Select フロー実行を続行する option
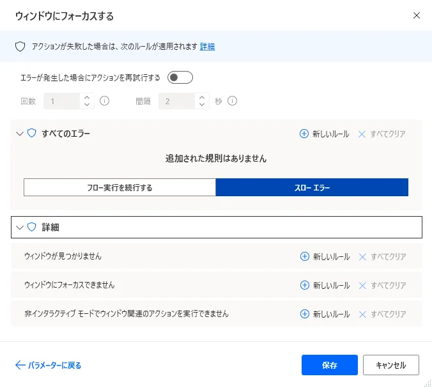 [120, 187]
